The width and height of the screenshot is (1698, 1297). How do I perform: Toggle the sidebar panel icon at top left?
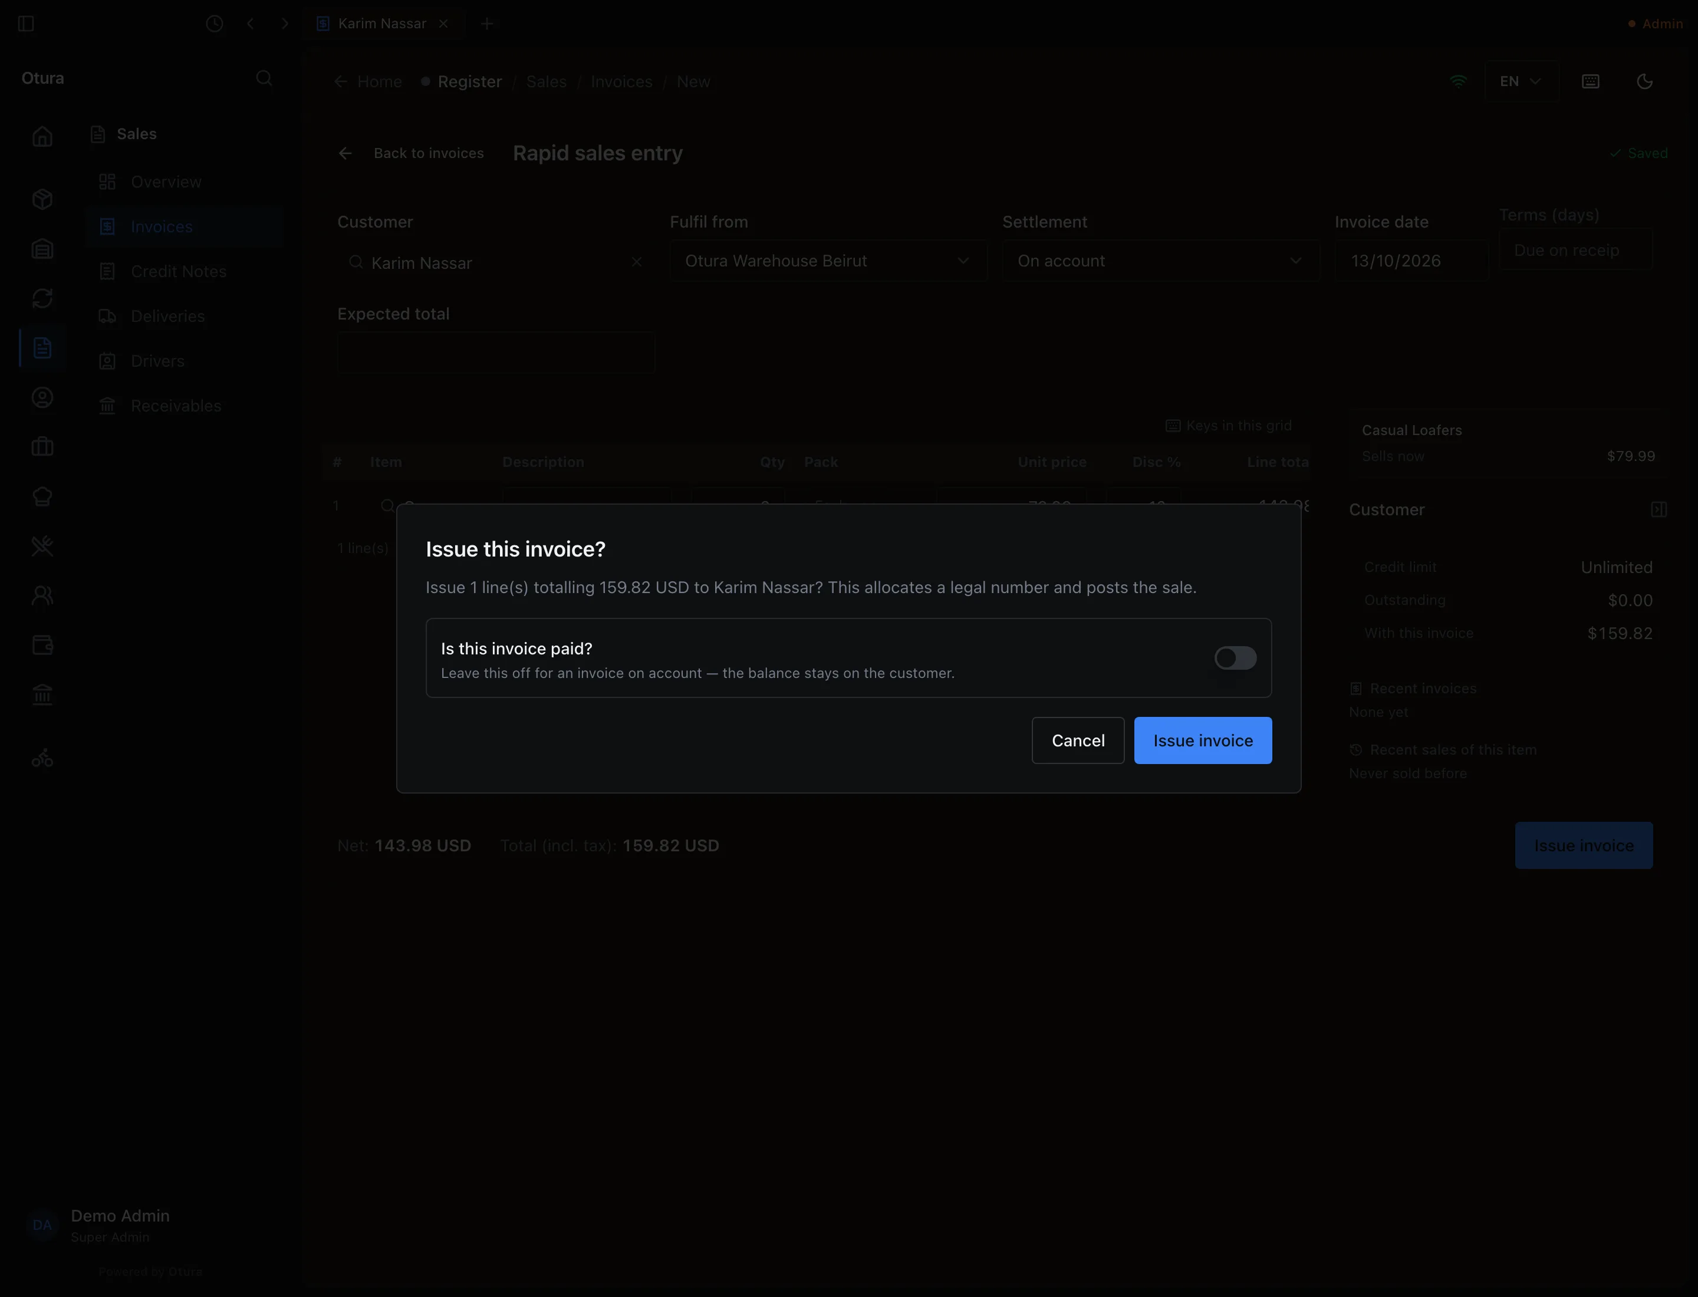click(x=25, y=24)
